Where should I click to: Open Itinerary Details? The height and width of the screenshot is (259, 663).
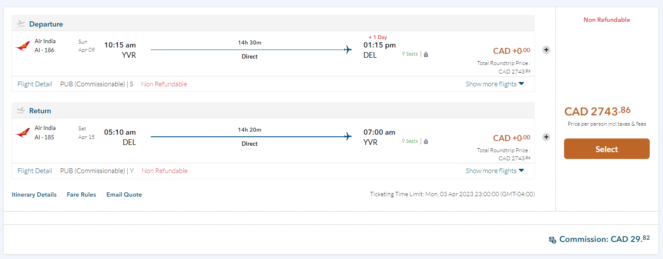pos(34,195)
